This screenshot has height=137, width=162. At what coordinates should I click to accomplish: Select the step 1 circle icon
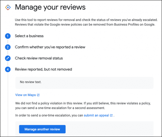(8, 36)
